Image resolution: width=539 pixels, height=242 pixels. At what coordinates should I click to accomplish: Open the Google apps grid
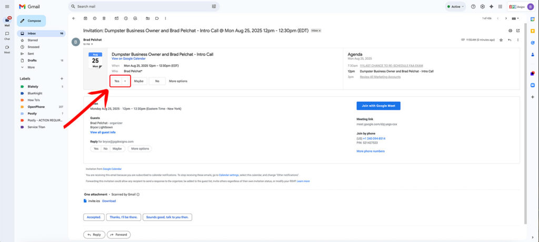tap(501, 6)
